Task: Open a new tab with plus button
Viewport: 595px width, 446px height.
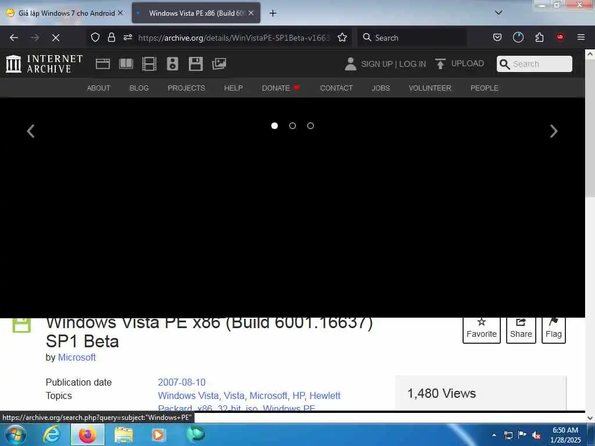Action: click(273, 13)
